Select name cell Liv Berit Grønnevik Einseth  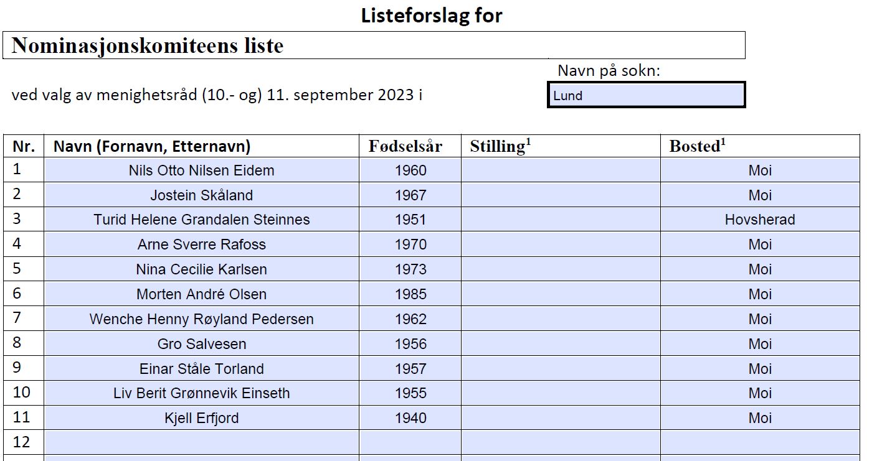(x=201, y=393)
